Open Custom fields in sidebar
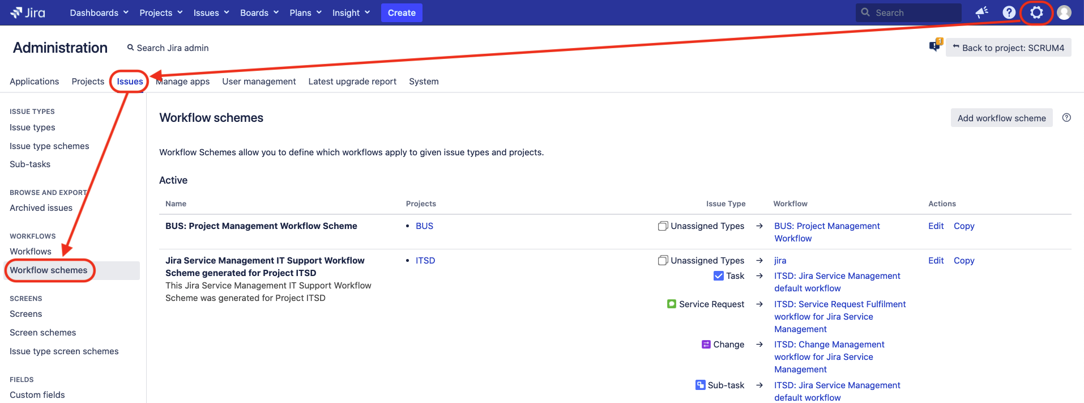Screen dimensions: 1084x403 coord(37,395)
